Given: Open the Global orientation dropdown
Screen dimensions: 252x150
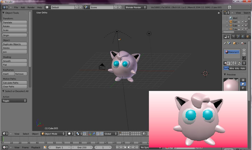Looking at the screenshot, I should click(111, 134).
